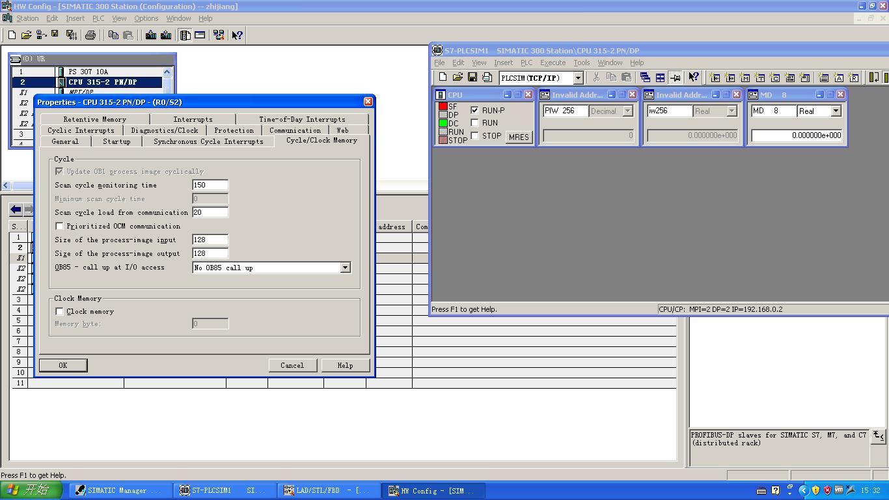Toggle the hardware Catalog icon

pos(185,35)
